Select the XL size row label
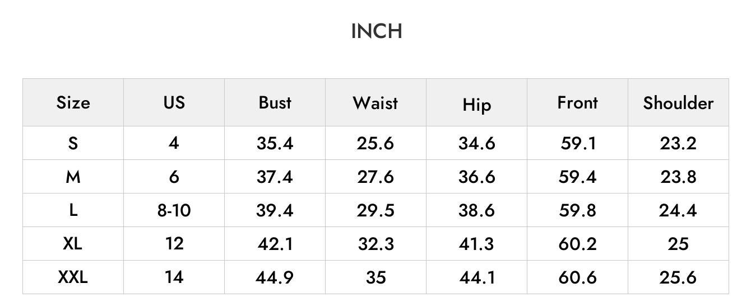The height and width of the screenshot is (302, 751). (x=73, y=244)
